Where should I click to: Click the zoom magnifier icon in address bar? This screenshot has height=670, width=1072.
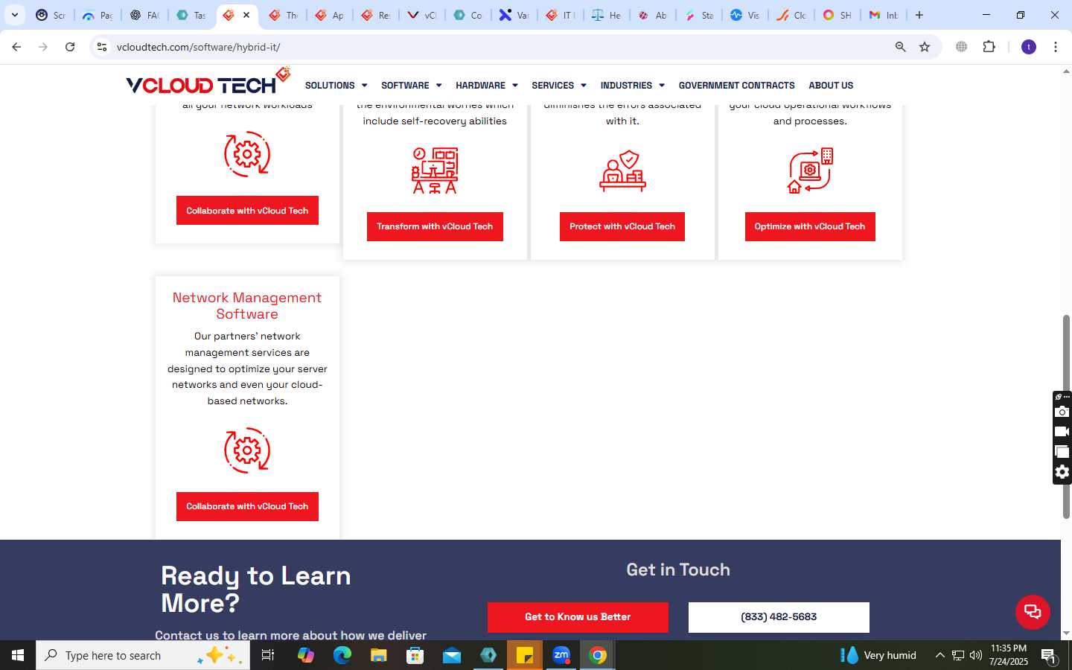click(x=900, y=47)
